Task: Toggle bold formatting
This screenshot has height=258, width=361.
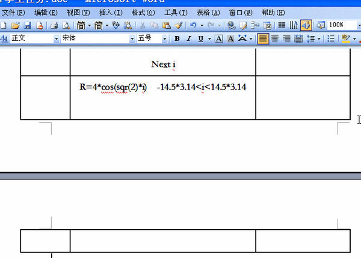Action: pos(177,38)
